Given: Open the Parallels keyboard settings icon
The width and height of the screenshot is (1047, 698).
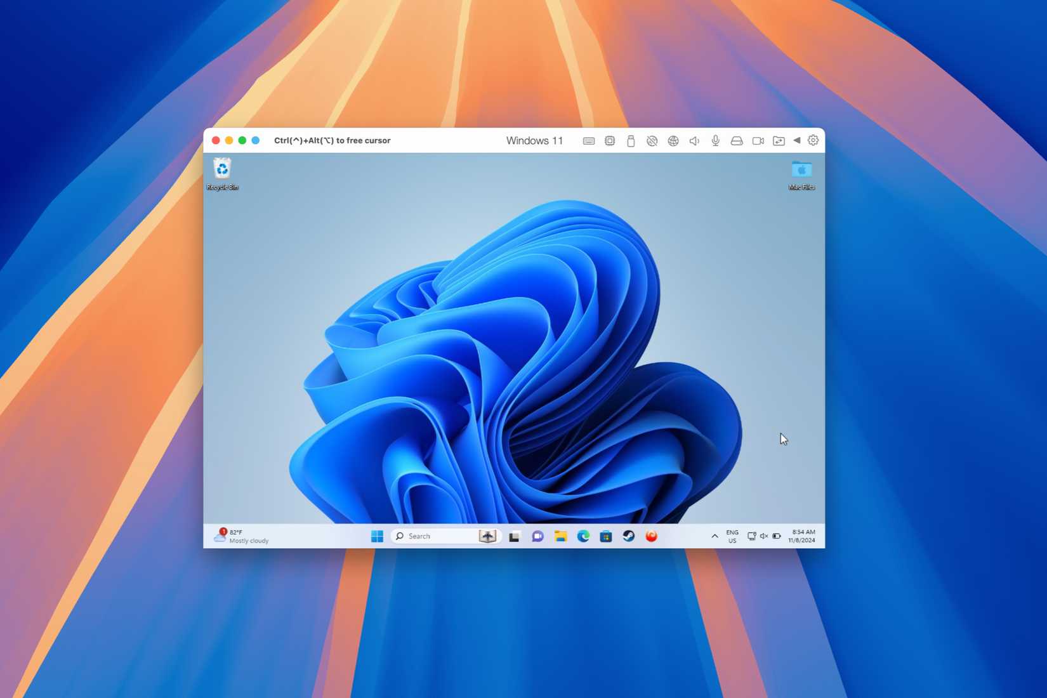Looking at the screenshot, I should click(x=589, y=140).
